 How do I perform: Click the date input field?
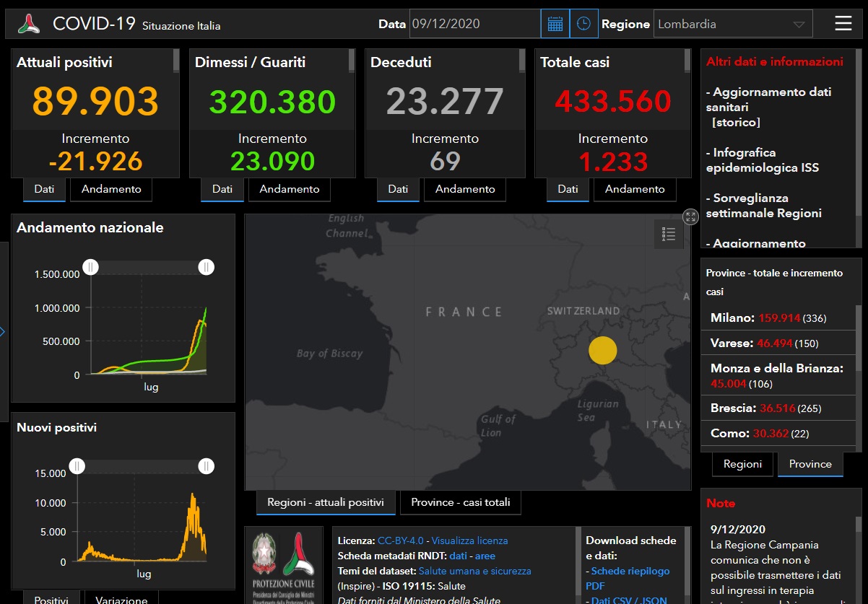[x=474, y=24]
